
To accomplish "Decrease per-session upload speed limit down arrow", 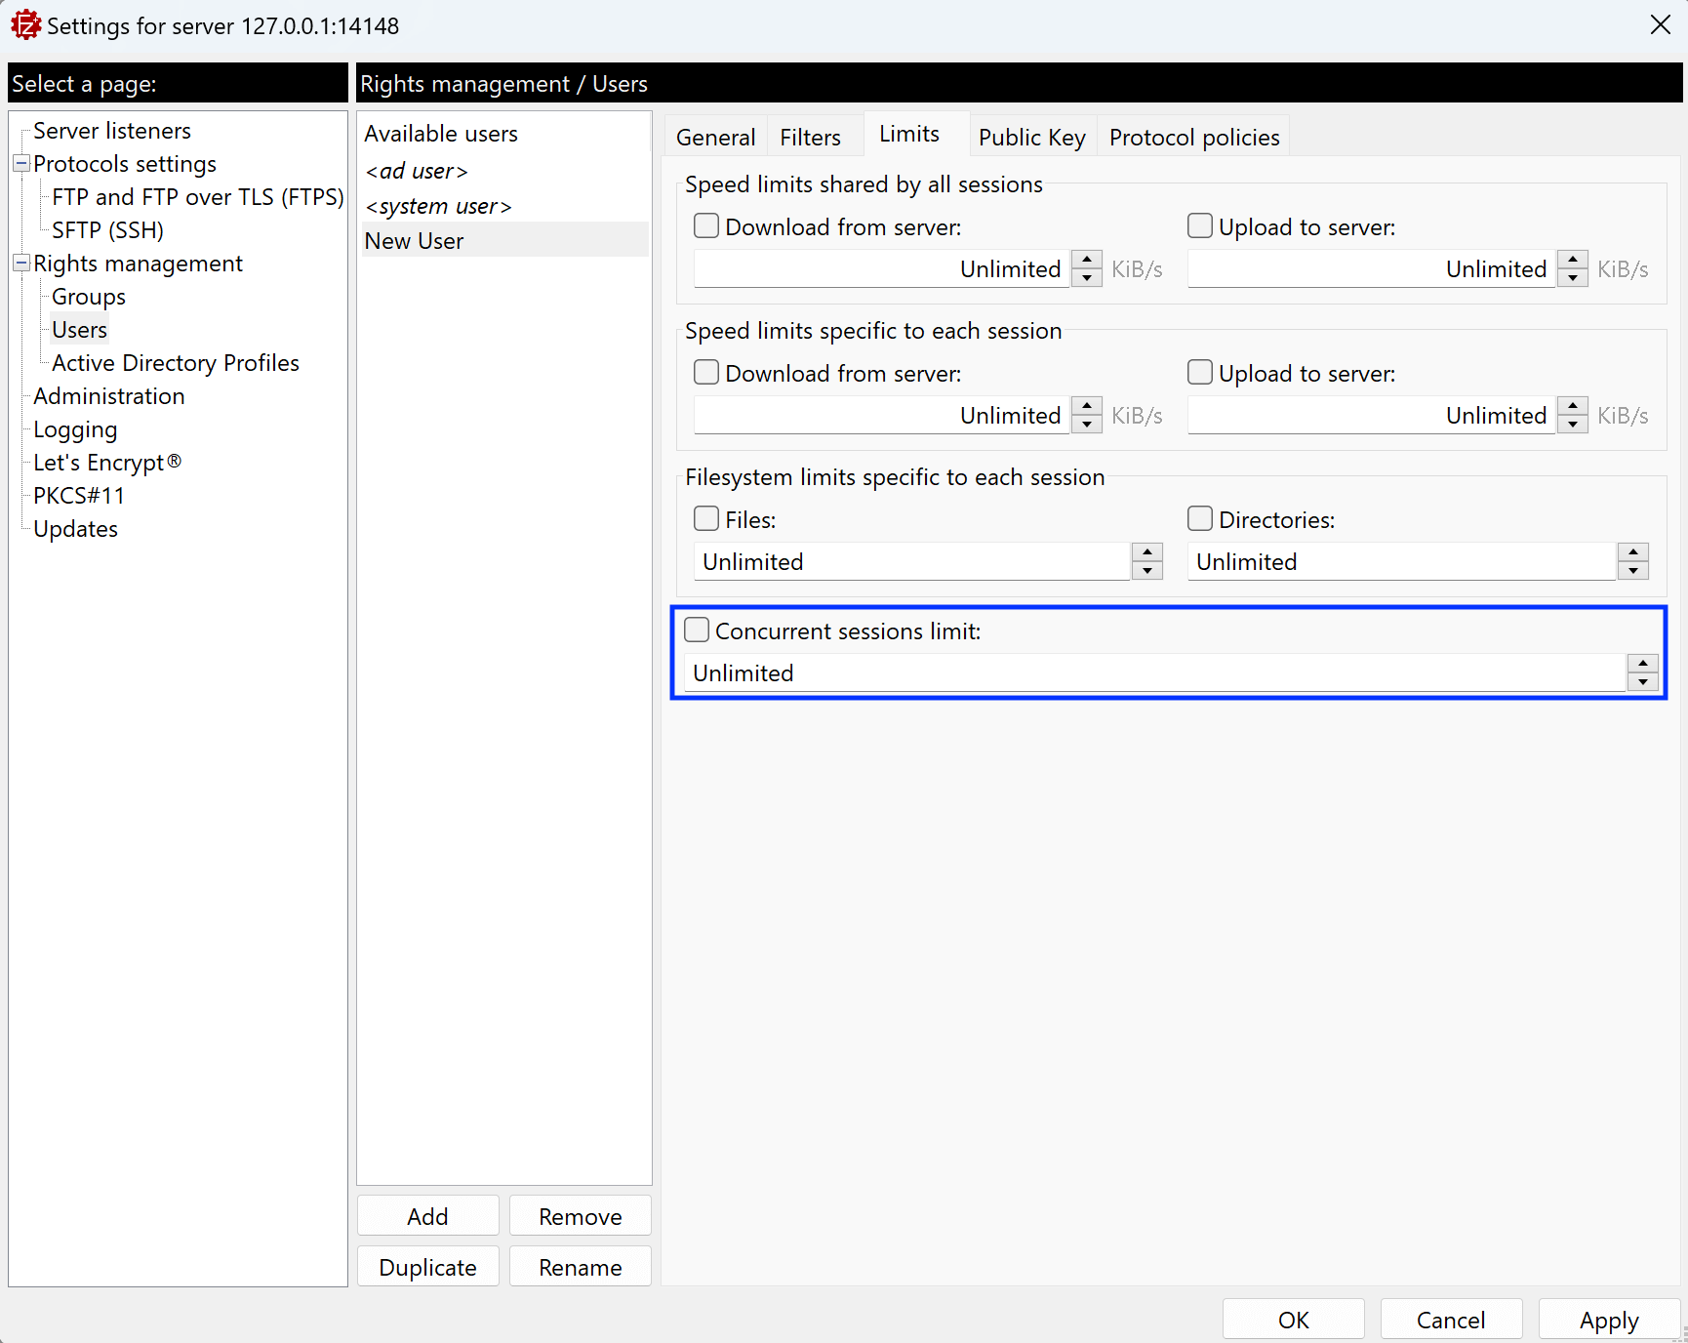I will click(1572, 425).
